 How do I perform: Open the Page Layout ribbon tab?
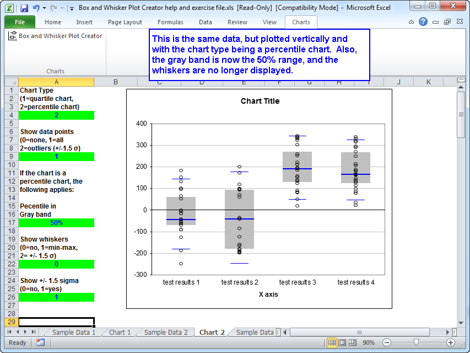point(125,22)
